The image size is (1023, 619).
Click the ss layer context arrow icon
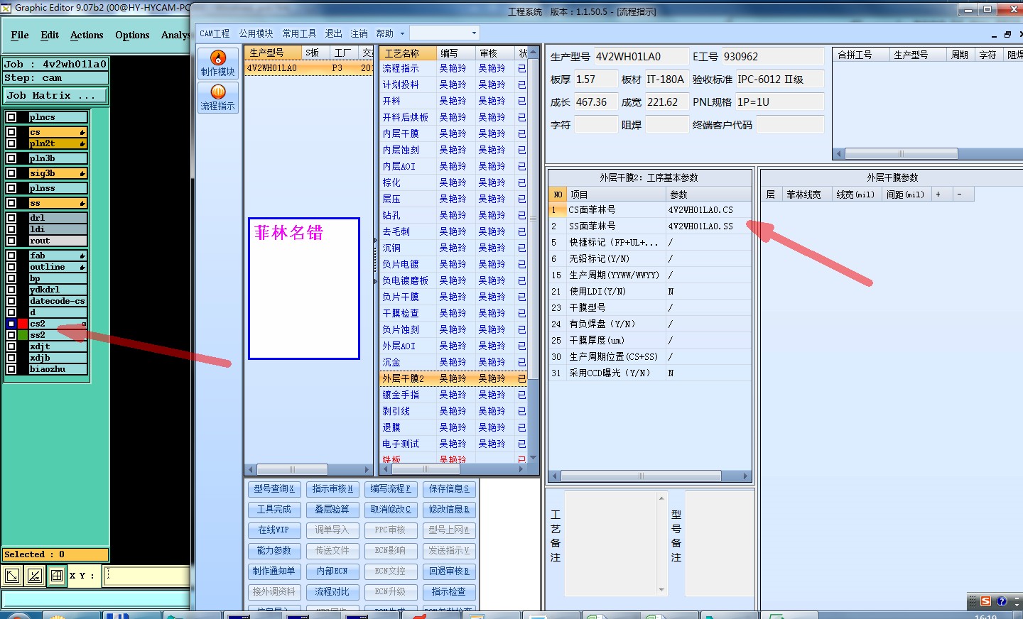82,203
